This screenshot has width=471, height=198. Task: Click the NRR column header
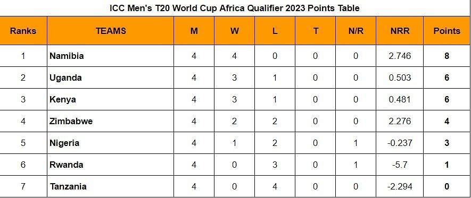(400, 31)
